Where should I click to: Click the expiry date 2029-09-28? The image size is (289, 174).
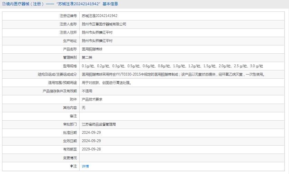91,149
